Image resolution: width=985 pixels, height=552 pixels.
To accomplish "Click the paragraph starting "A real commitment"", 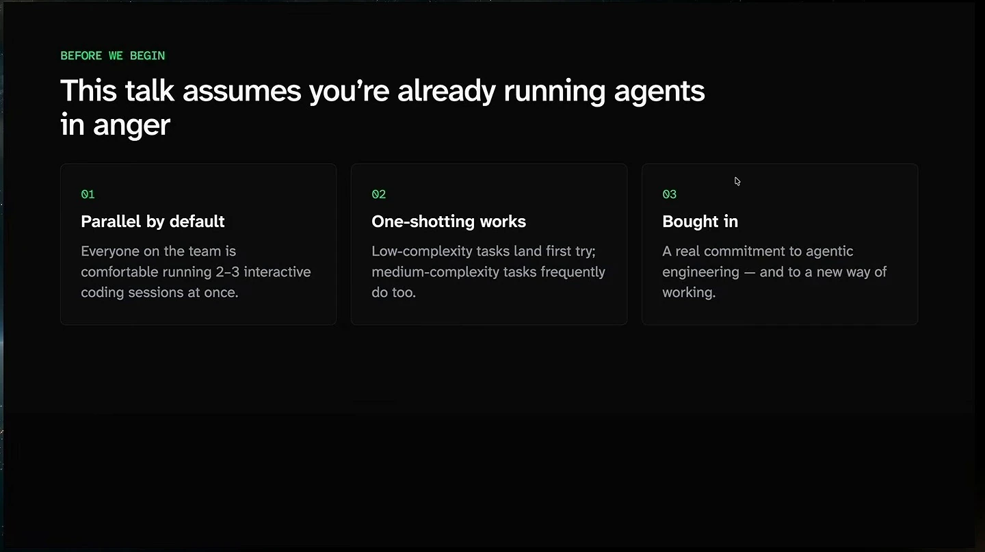I will (x=774, y=272).
